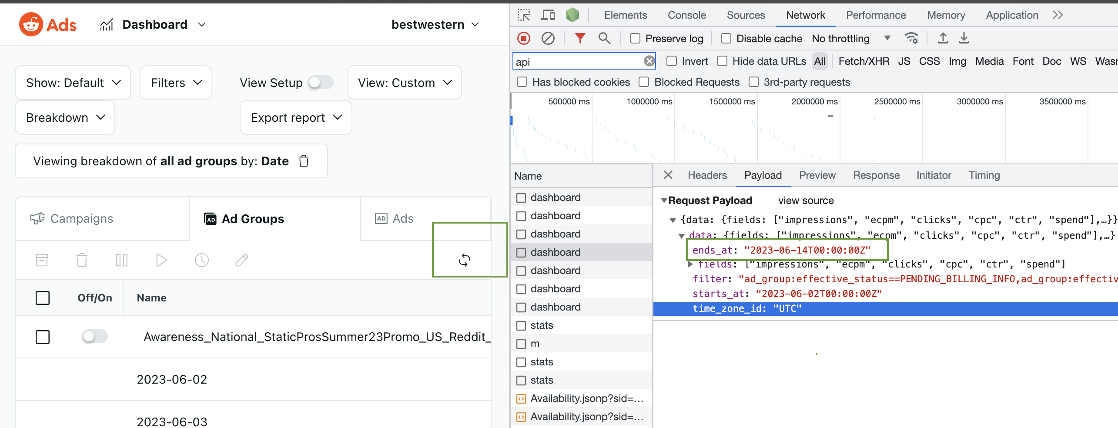
Task: Open the Response tab for the request
Action: tap(876, 175)
